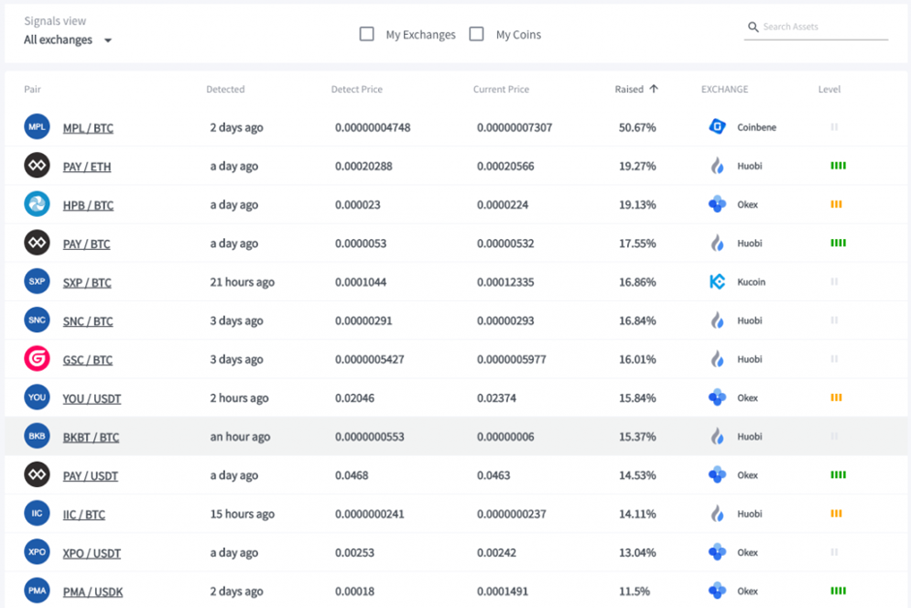Click the Coinbene exchange icon
The height and width of the screenshot is (608, 911).
point(717,127)
